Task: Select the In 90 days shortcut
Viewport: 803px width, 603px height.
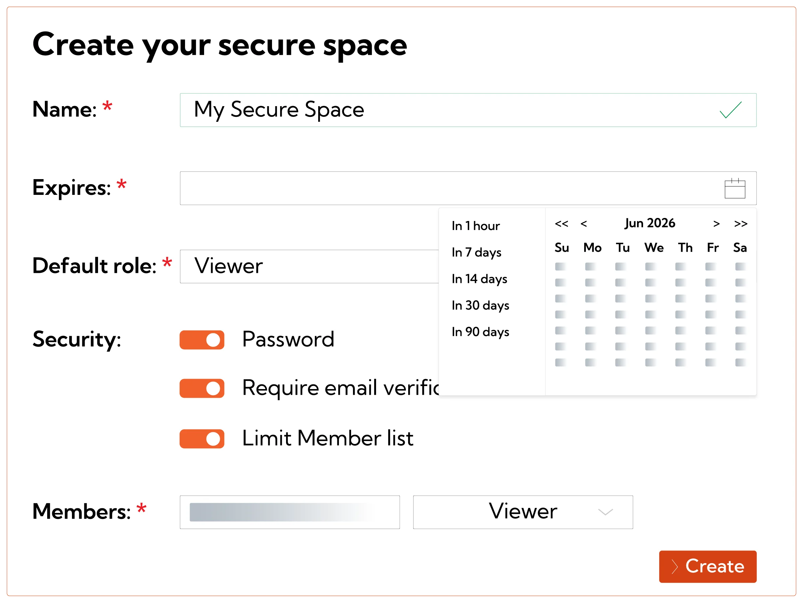Action: coord(480,332)
